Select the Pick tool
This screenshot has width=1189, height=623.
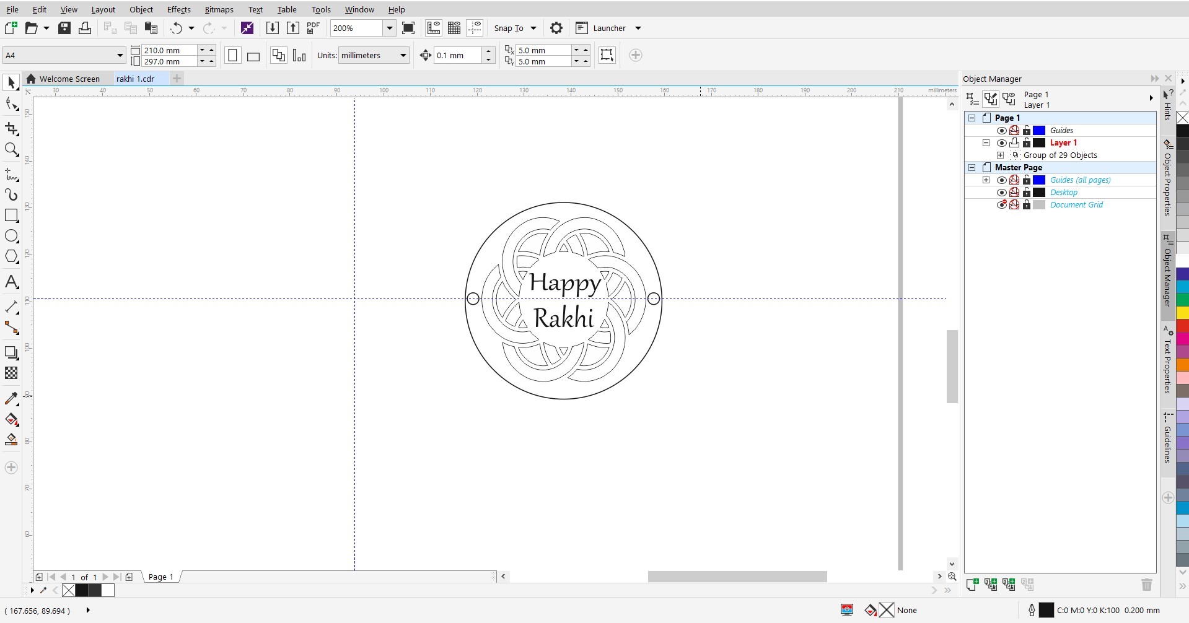click(x=11, y=82)
